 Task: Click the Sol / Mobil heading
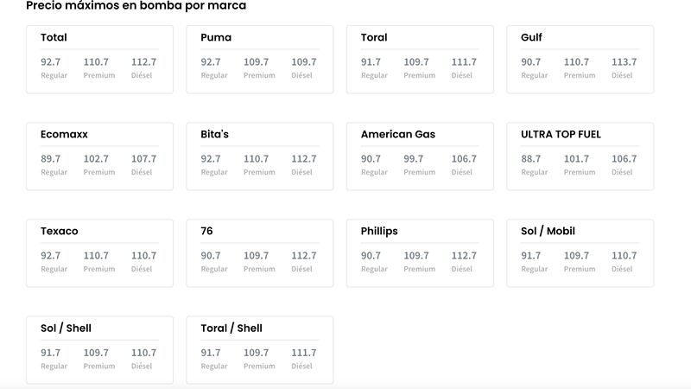(x=548, y=231)
